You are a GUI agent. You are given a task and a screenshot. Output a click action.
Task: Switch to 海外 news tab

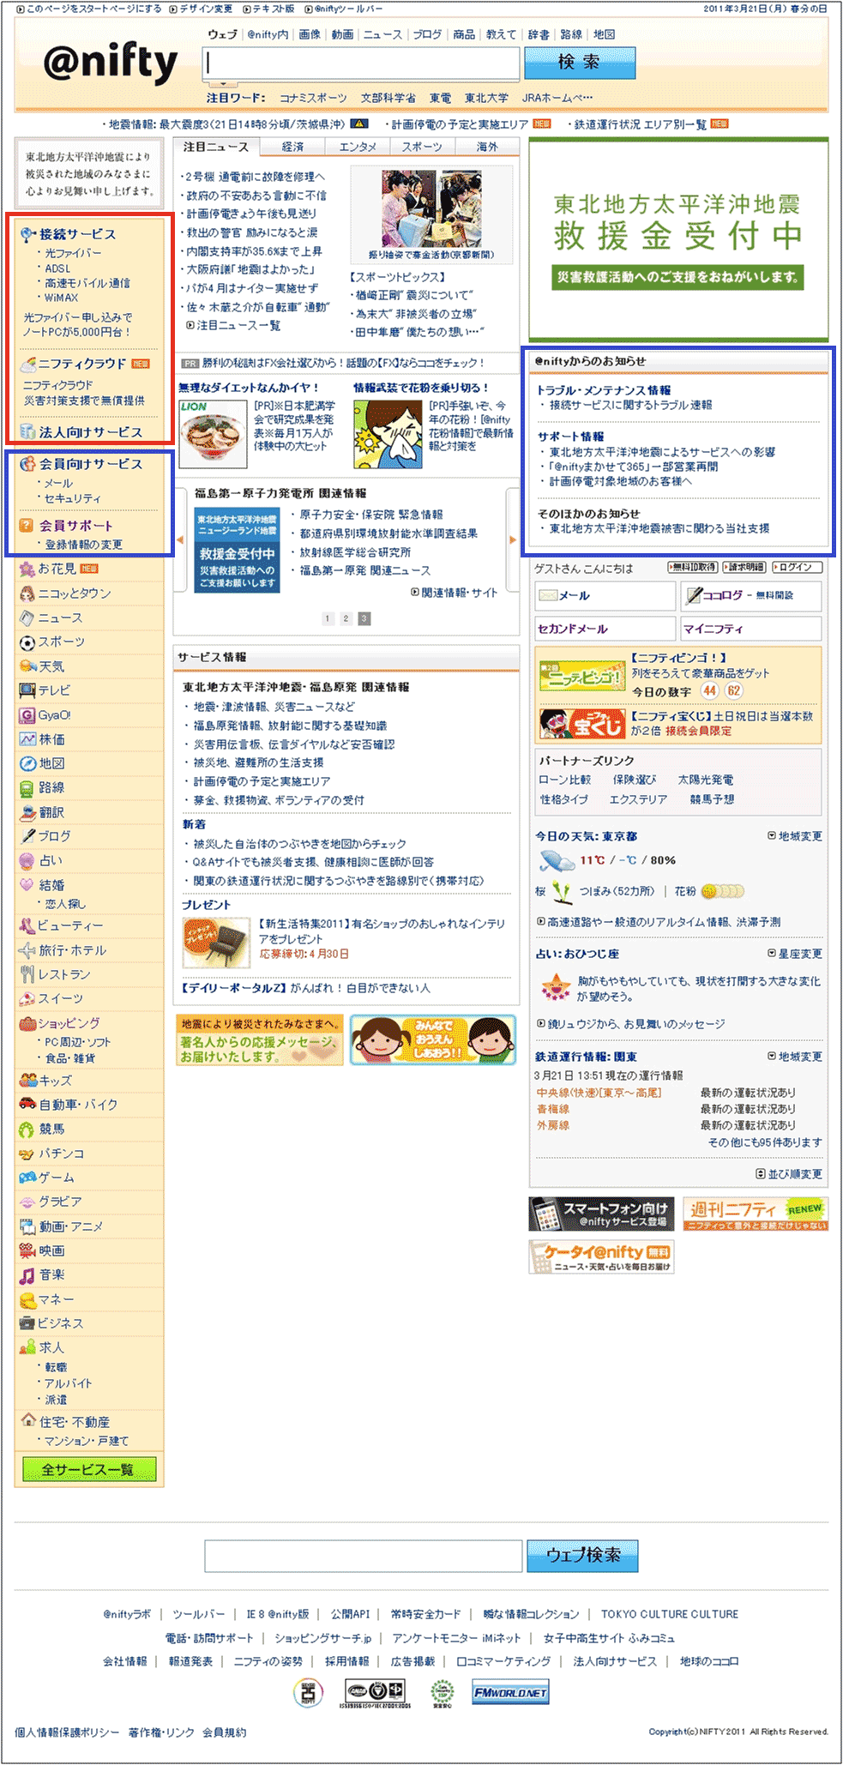(x=487, y=148)
